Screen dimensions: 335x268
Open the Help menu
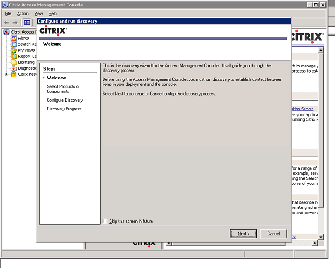53,14
